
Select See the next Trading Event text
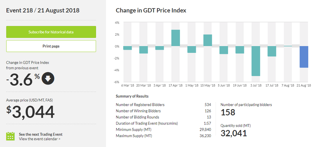point(41,134)
